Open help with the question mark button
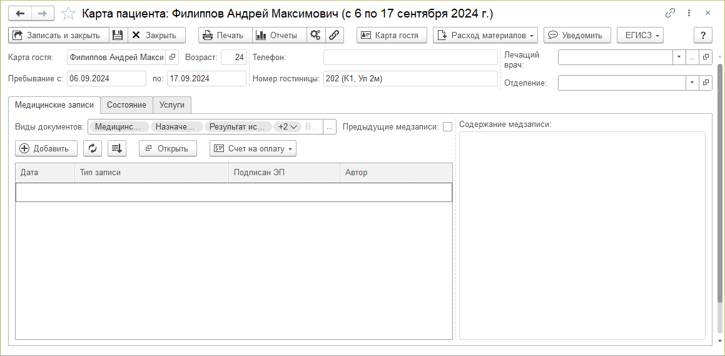 coord(703,35)
